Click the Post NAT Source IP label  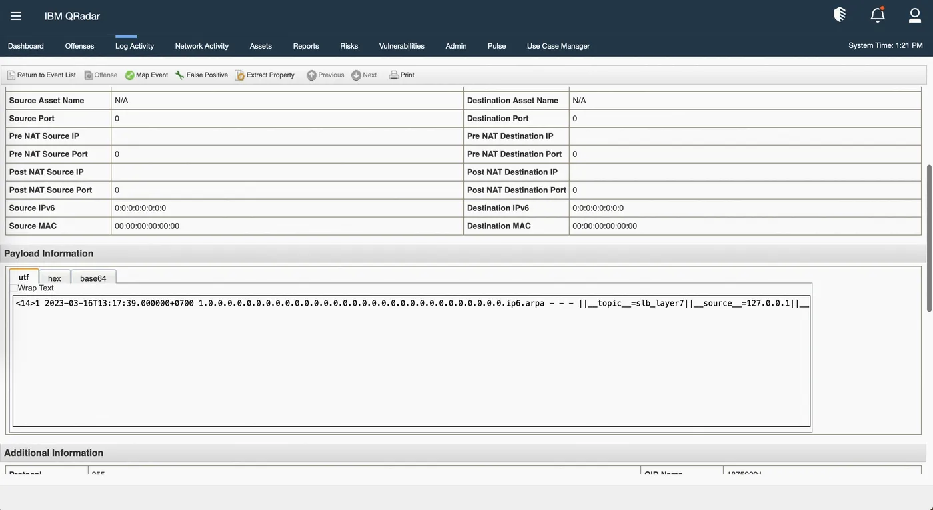[47, 172]
